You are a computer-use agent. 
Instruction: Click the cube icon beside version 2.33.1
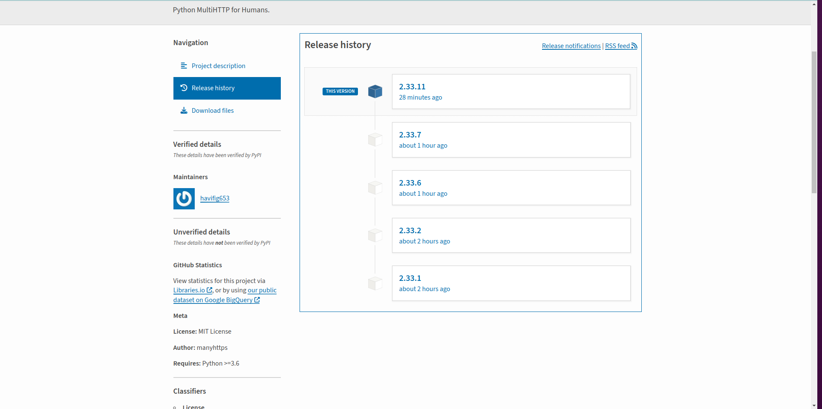[375, 283]
